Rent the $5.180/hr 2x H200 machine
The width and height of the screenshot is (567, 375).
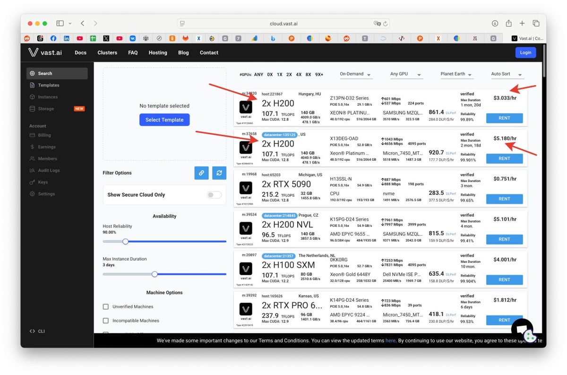504,158
